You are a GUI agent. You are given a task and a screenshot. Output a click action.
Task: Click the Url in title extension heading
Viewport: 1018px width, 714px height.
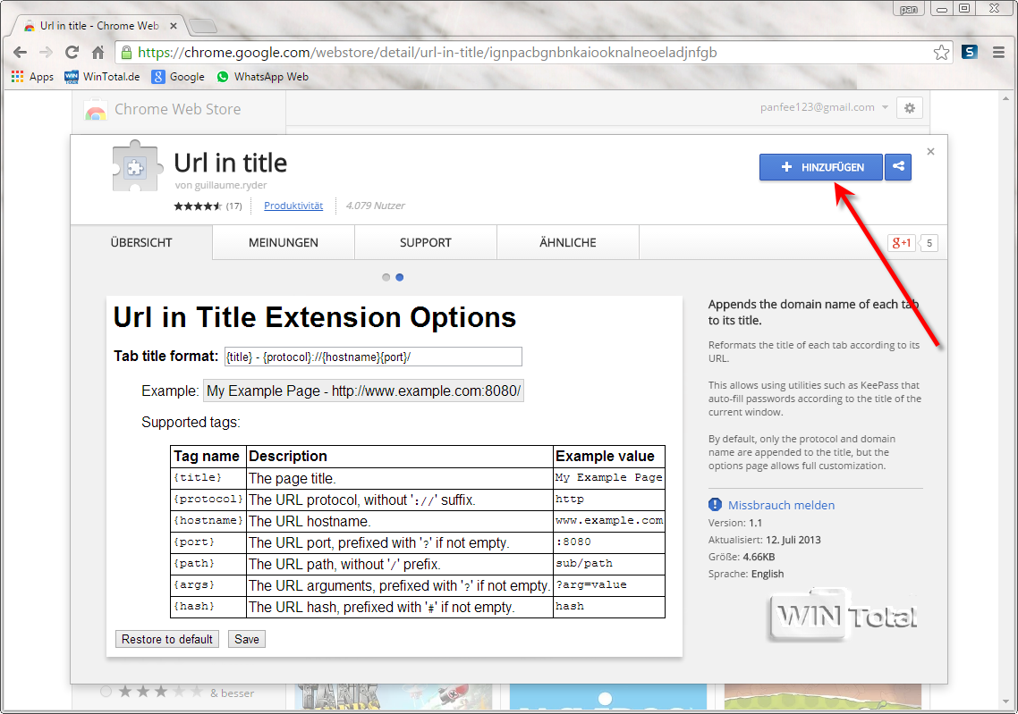231,162
